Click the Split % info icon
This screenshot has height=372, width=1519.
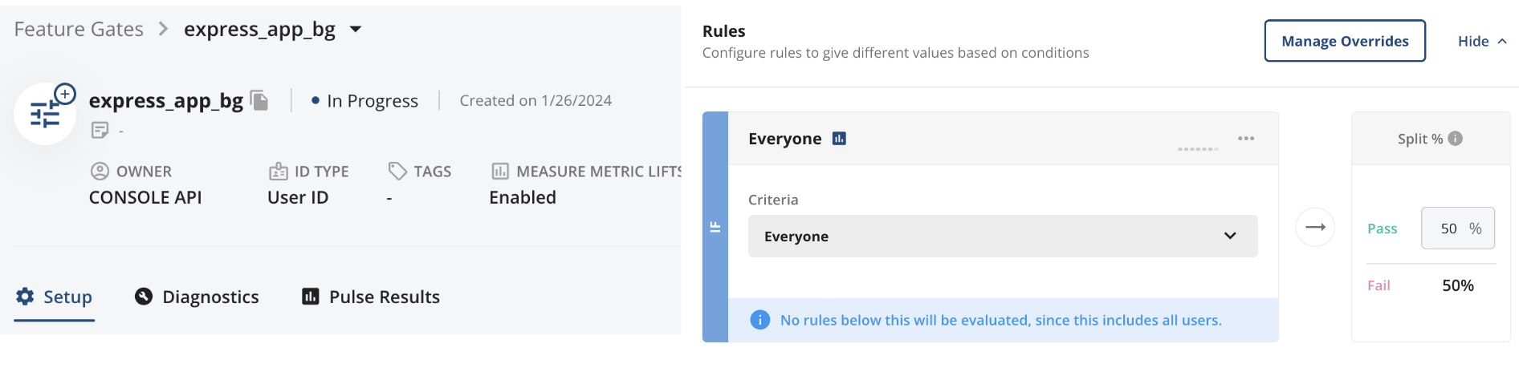pos(1456,139)
